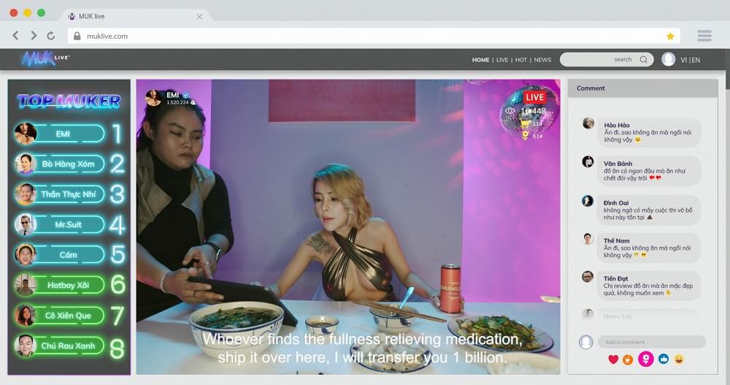
Task: Open Hotboy Xôi's channel
Action: pos(69,285)
